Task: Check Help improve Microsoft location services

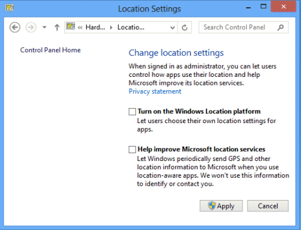Action: (132, 150)
